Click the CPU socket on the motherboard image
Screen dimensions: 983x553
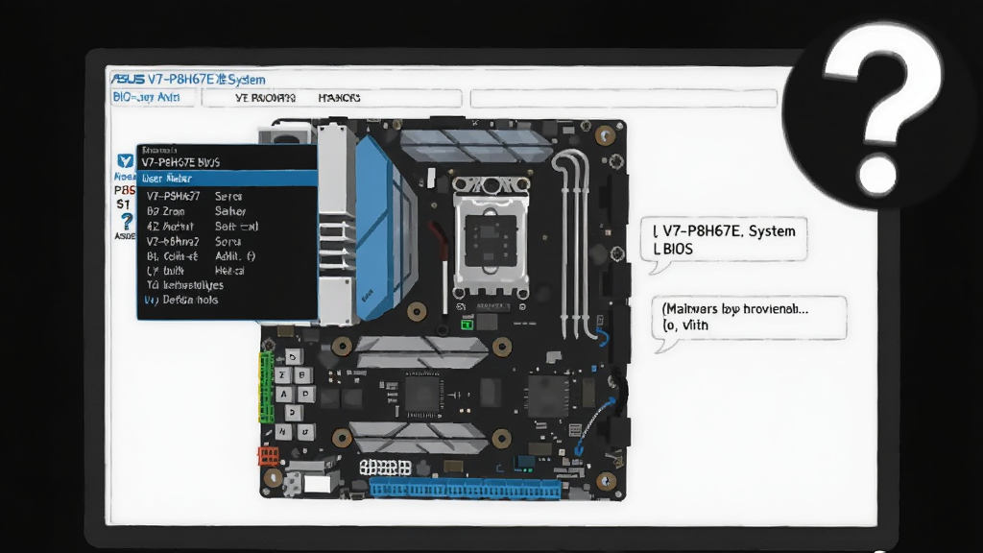point(491,236)
